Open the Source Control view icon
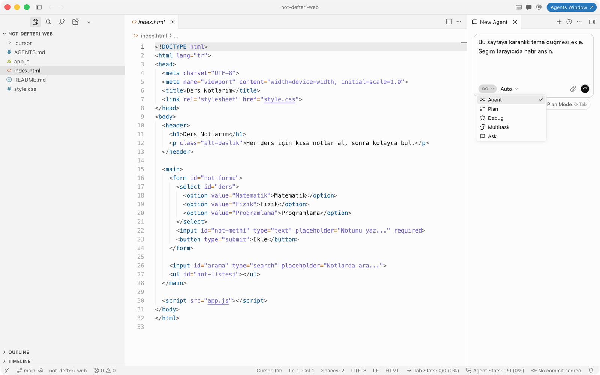 tap(62, 22)
